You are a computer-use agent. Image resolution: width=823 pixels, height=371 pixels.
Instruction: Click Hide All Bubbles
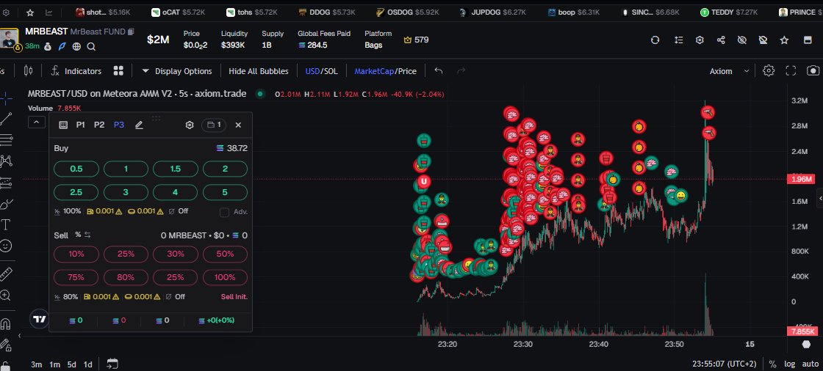coord(258,70)
